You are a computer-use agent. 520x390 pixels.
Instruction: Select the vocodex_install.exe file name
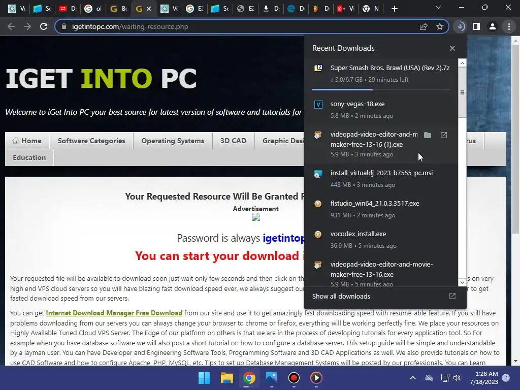coord(358,234)
